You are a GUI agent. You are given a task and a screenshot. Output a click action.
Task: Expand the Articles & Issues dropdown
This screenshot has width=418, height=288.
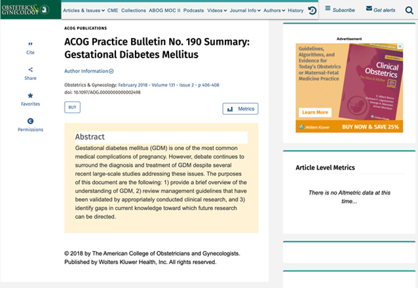[x=84, y=10]
